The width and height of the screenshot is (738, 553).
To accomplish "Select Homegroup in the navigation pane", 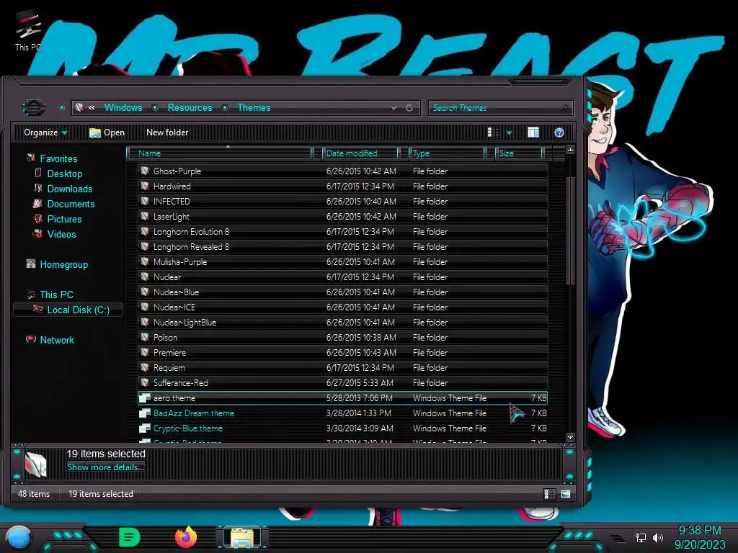I will click(x=63, y=265).
